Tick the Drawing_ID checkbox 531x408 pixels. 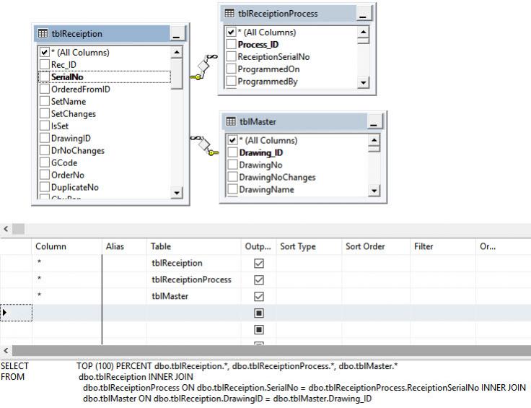(x=232, y=152)
